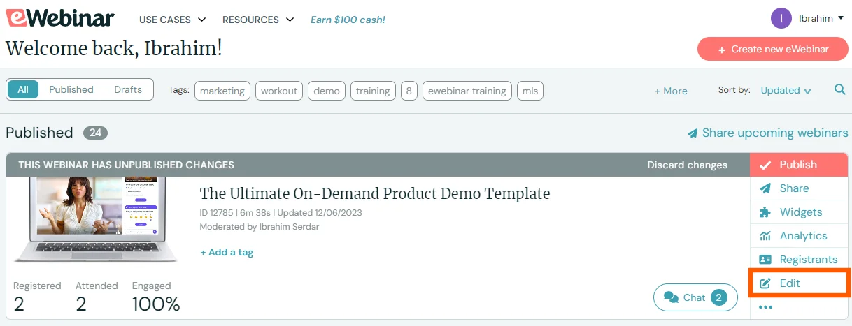The image size is (852, 326).
Task: Click the Registered count 2
Action: [19, 304]
